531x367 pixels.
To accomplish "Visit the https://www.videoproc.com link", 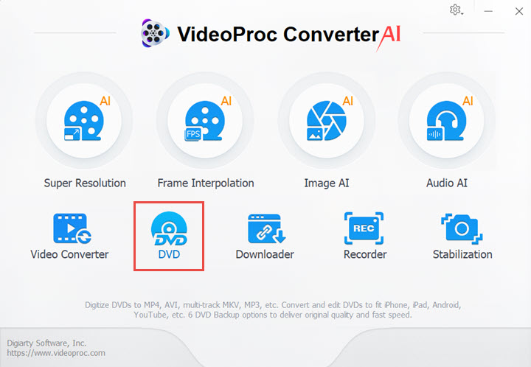I will (x=56, y=353).
